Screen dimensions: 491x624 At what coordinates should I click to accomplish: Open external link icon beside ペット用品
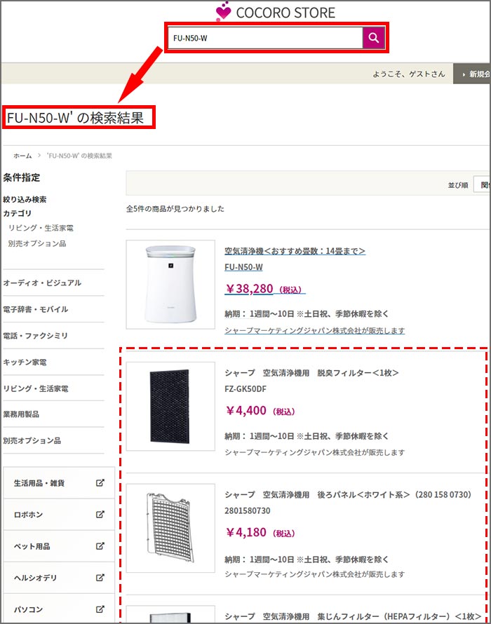point(100,546)
